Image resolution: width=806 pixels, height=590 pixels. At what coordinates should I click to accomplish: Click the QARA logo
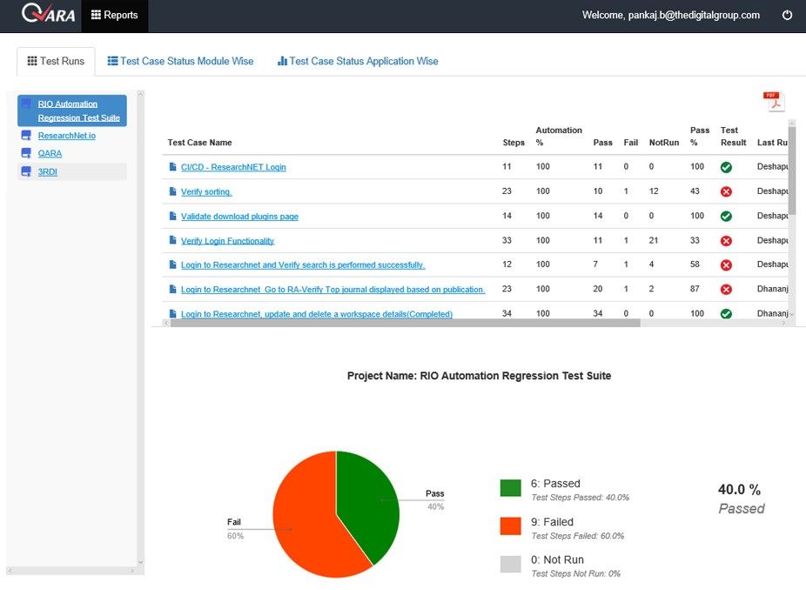[x=49, y=13]
